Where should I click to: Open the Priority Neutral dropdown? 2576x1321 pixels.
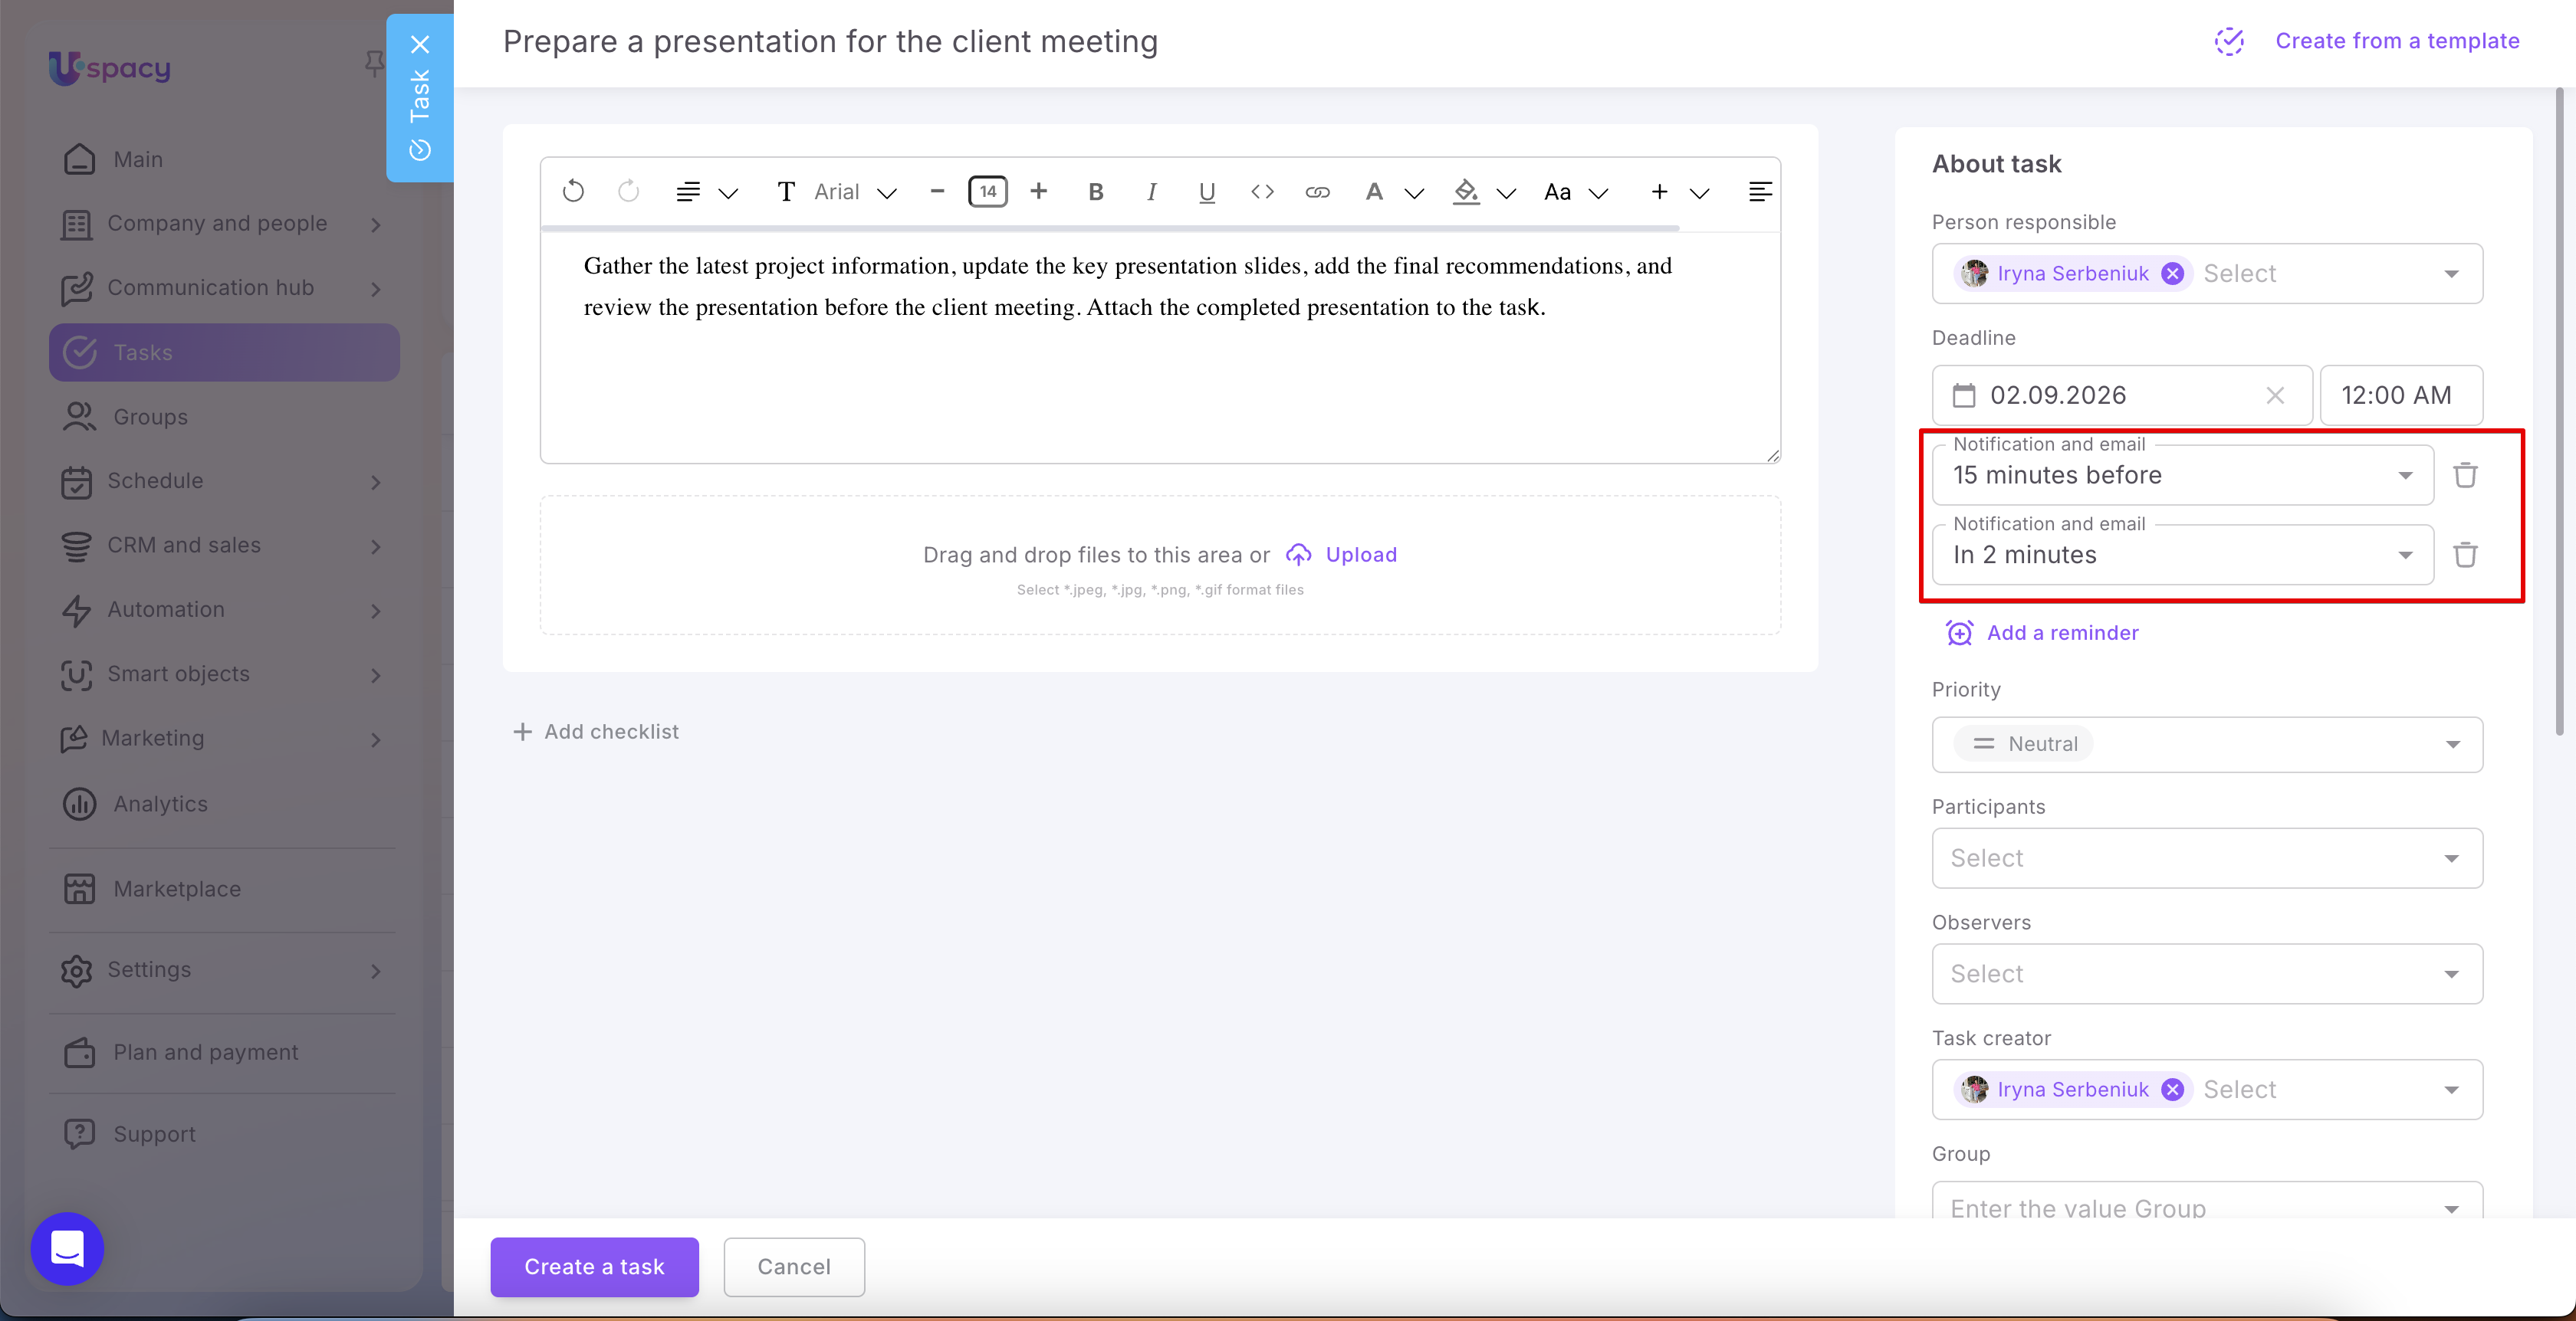(x=2207, y=745)
